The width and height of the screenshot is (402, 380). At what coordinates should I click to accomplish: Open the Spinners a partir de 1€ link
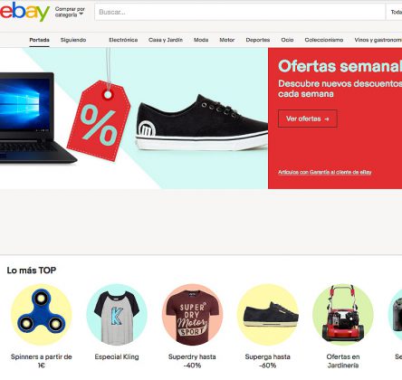pos(42,361)
